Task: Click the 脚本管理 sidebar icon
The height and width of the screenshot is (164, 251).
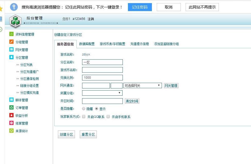Action: [x=11, y=100]
